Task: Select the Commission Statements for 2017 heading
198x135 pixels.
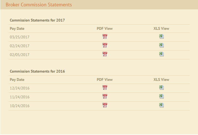Action: pyautogui.click(x=37, y=20)
